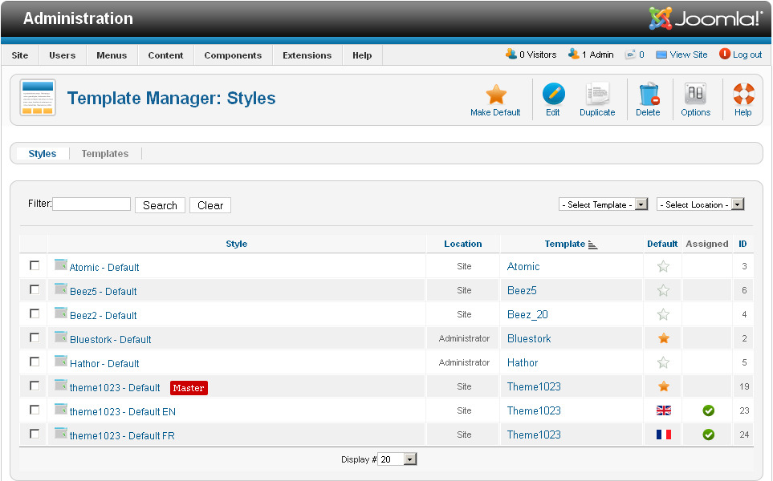
Task: Switch to the Templates tab
Action: click(x=105, y=154)
